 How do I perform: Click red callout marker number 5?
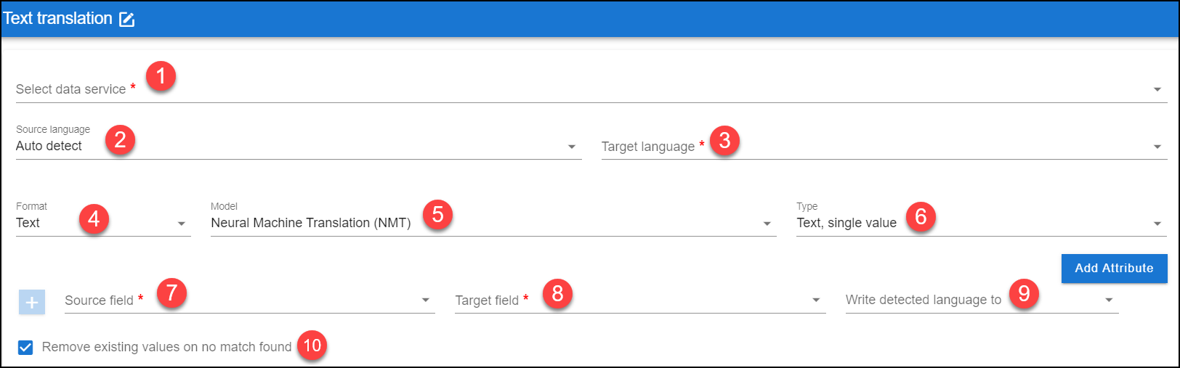437,215
